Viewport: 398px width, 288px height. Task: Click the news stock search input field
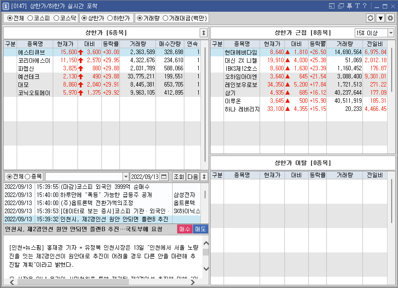tap(84, 177)
